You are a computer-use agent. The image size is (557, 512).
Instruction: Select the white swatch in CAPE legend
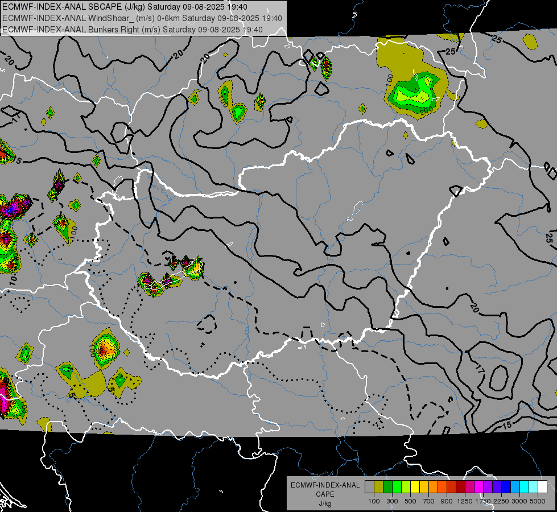(542, 486)
